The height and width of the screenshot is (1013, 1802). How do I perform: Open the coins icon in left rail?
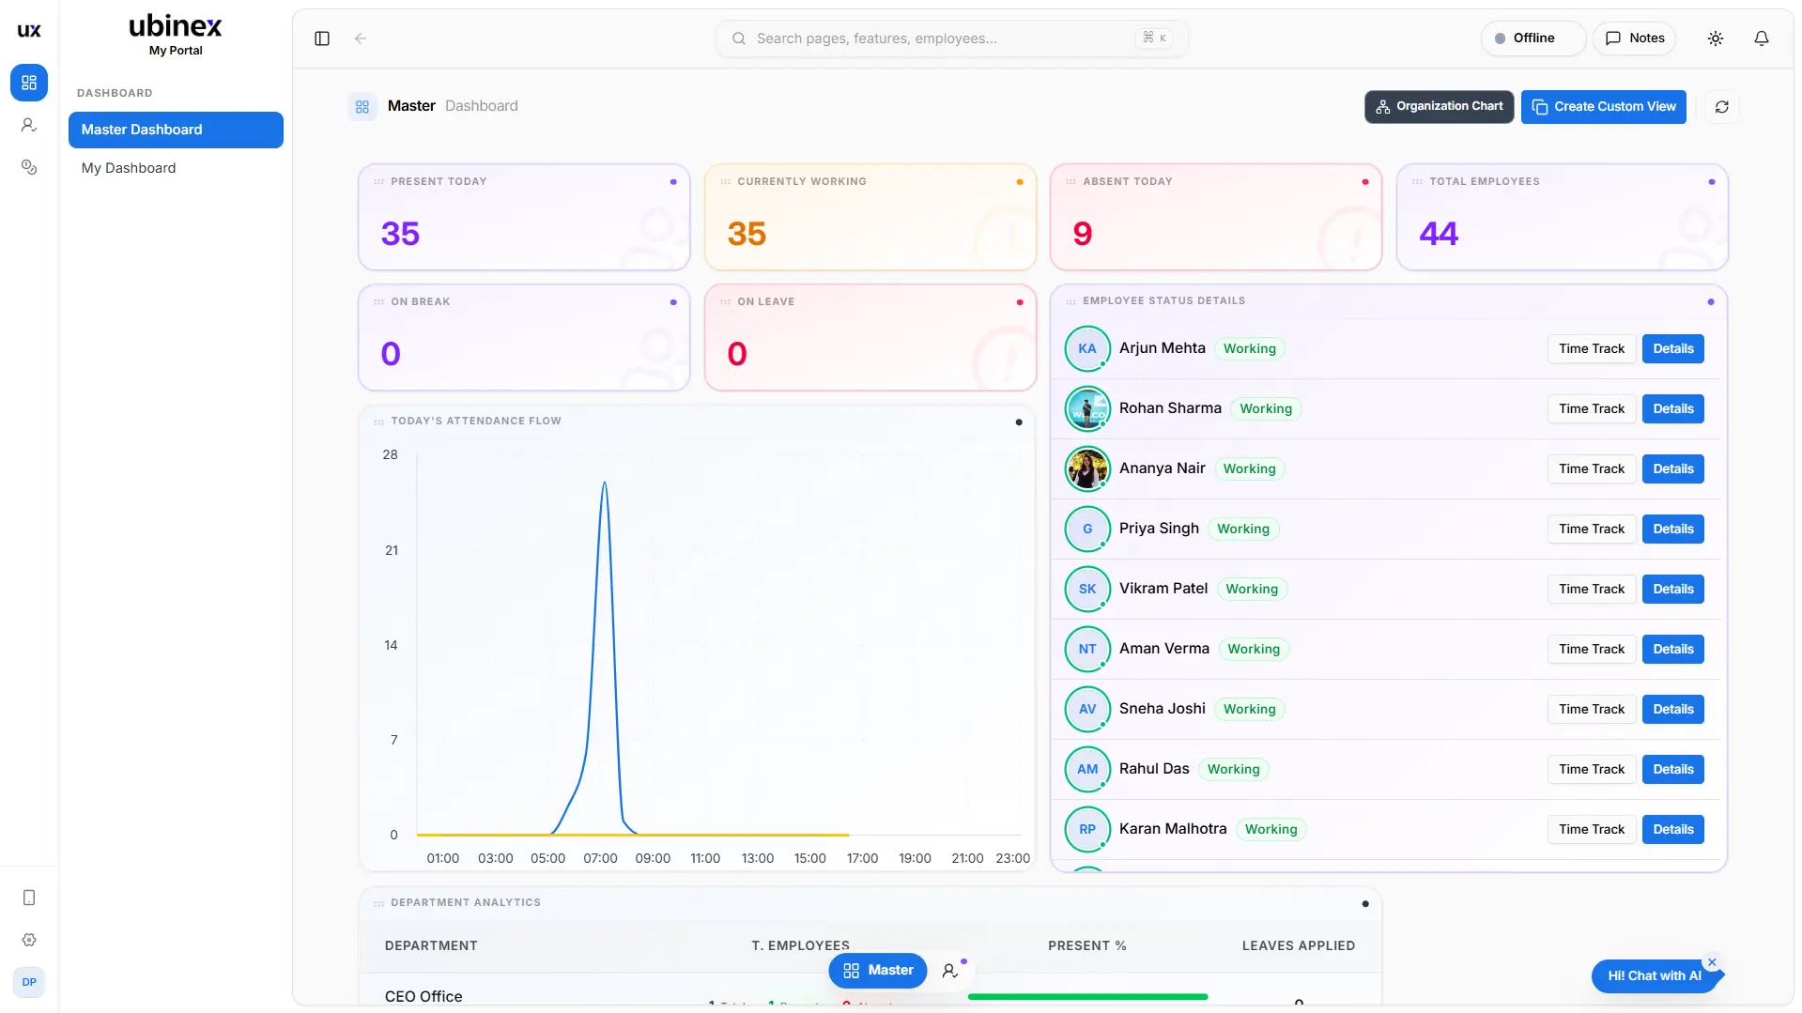tap(29, 167)
